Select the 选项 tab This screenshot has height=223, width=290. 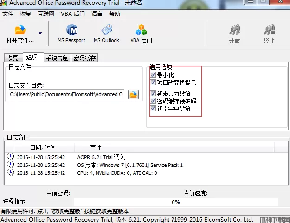click(x=33, y=57)
